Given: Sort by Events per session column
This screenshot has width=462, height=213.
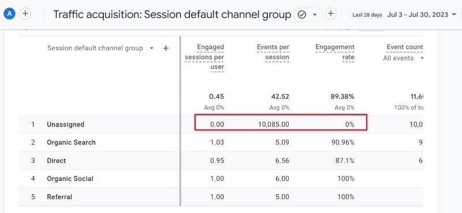Looking at the screenshot, I should [x=273, y=52].
